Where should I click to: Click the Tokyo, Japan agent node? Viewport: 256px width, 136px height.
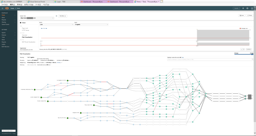tap(94, 105)
